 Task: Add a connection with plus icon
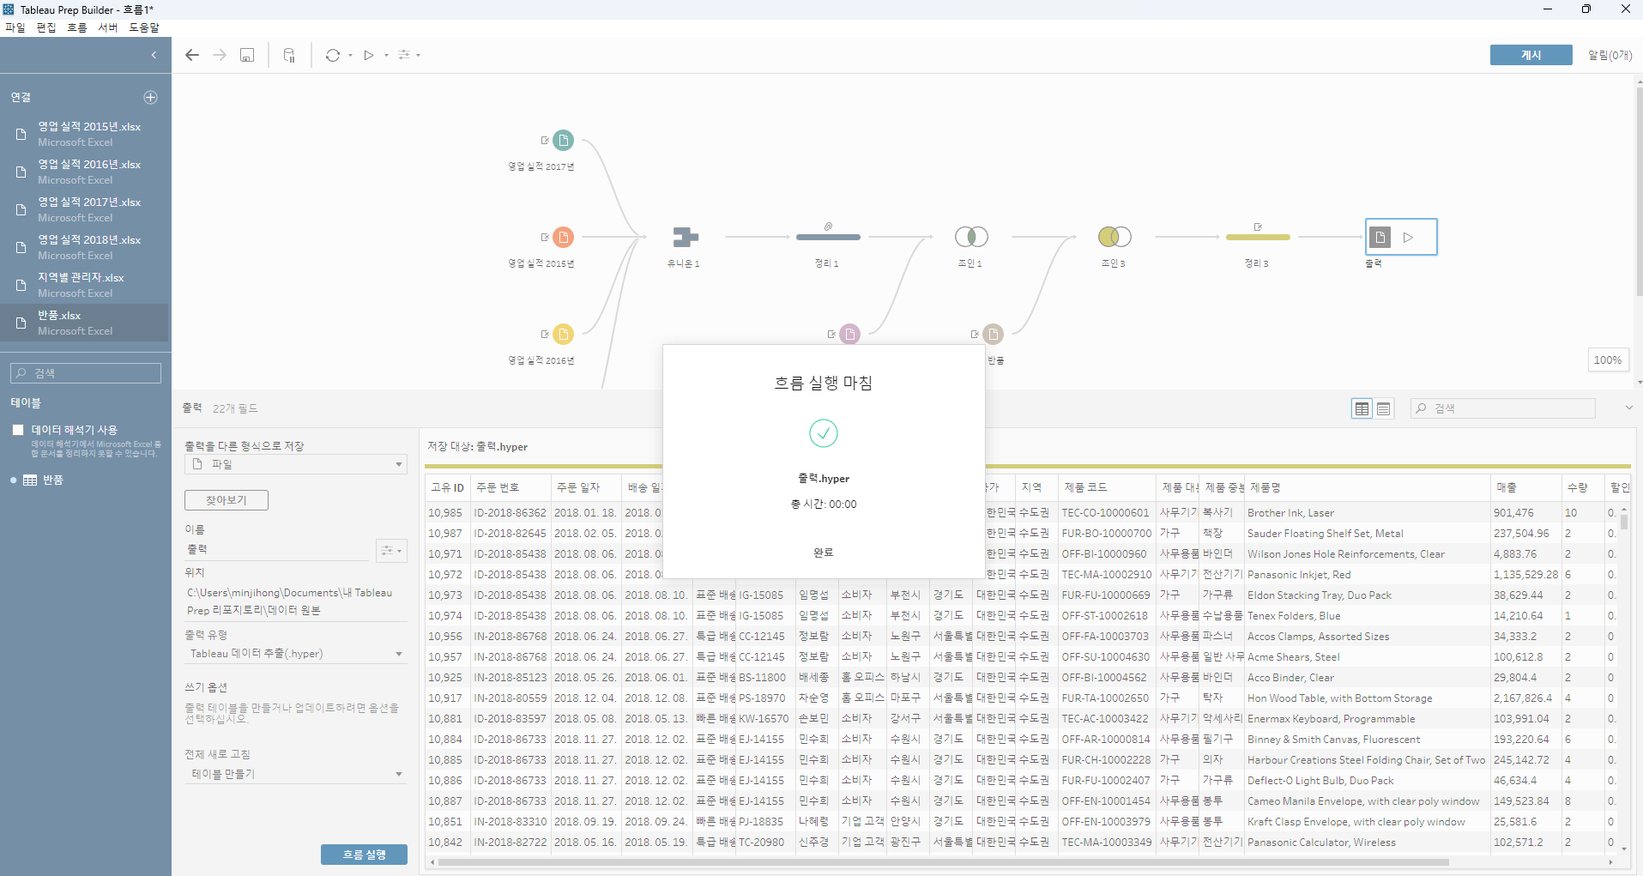tap(150, 97)
